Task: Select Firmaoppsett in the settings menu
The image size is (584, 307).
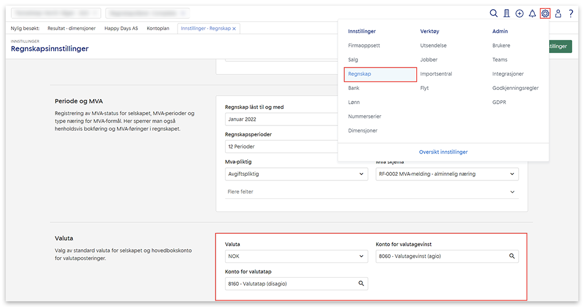Action: point(364,45)
